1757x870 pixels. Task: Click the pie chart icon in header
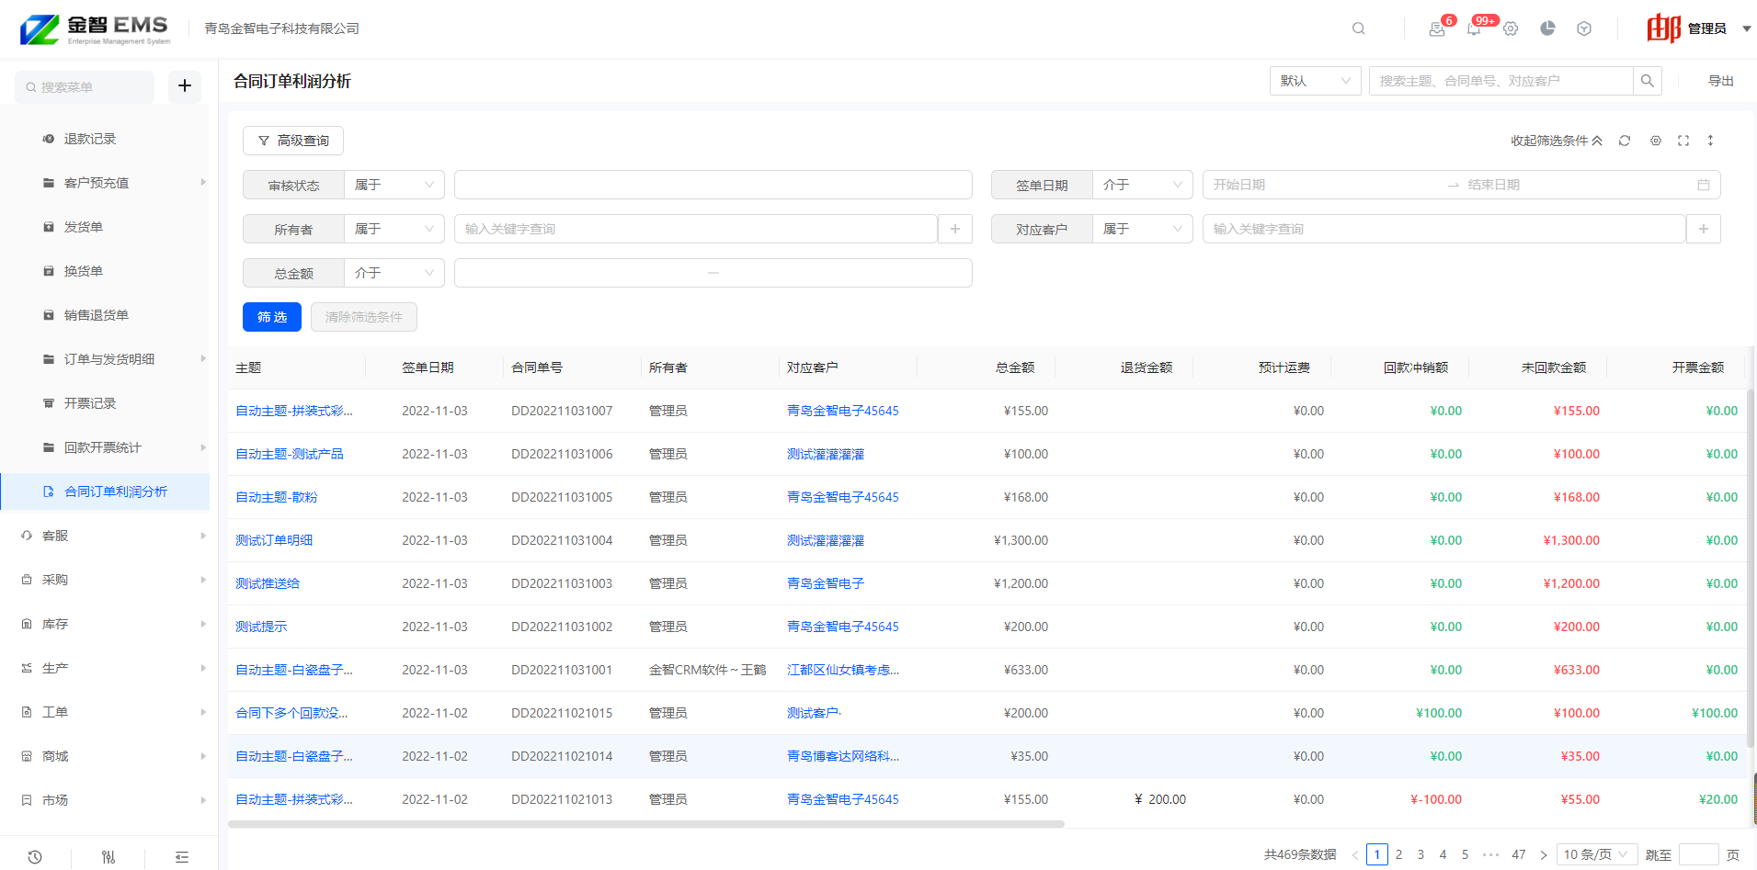coord(1547,28)
